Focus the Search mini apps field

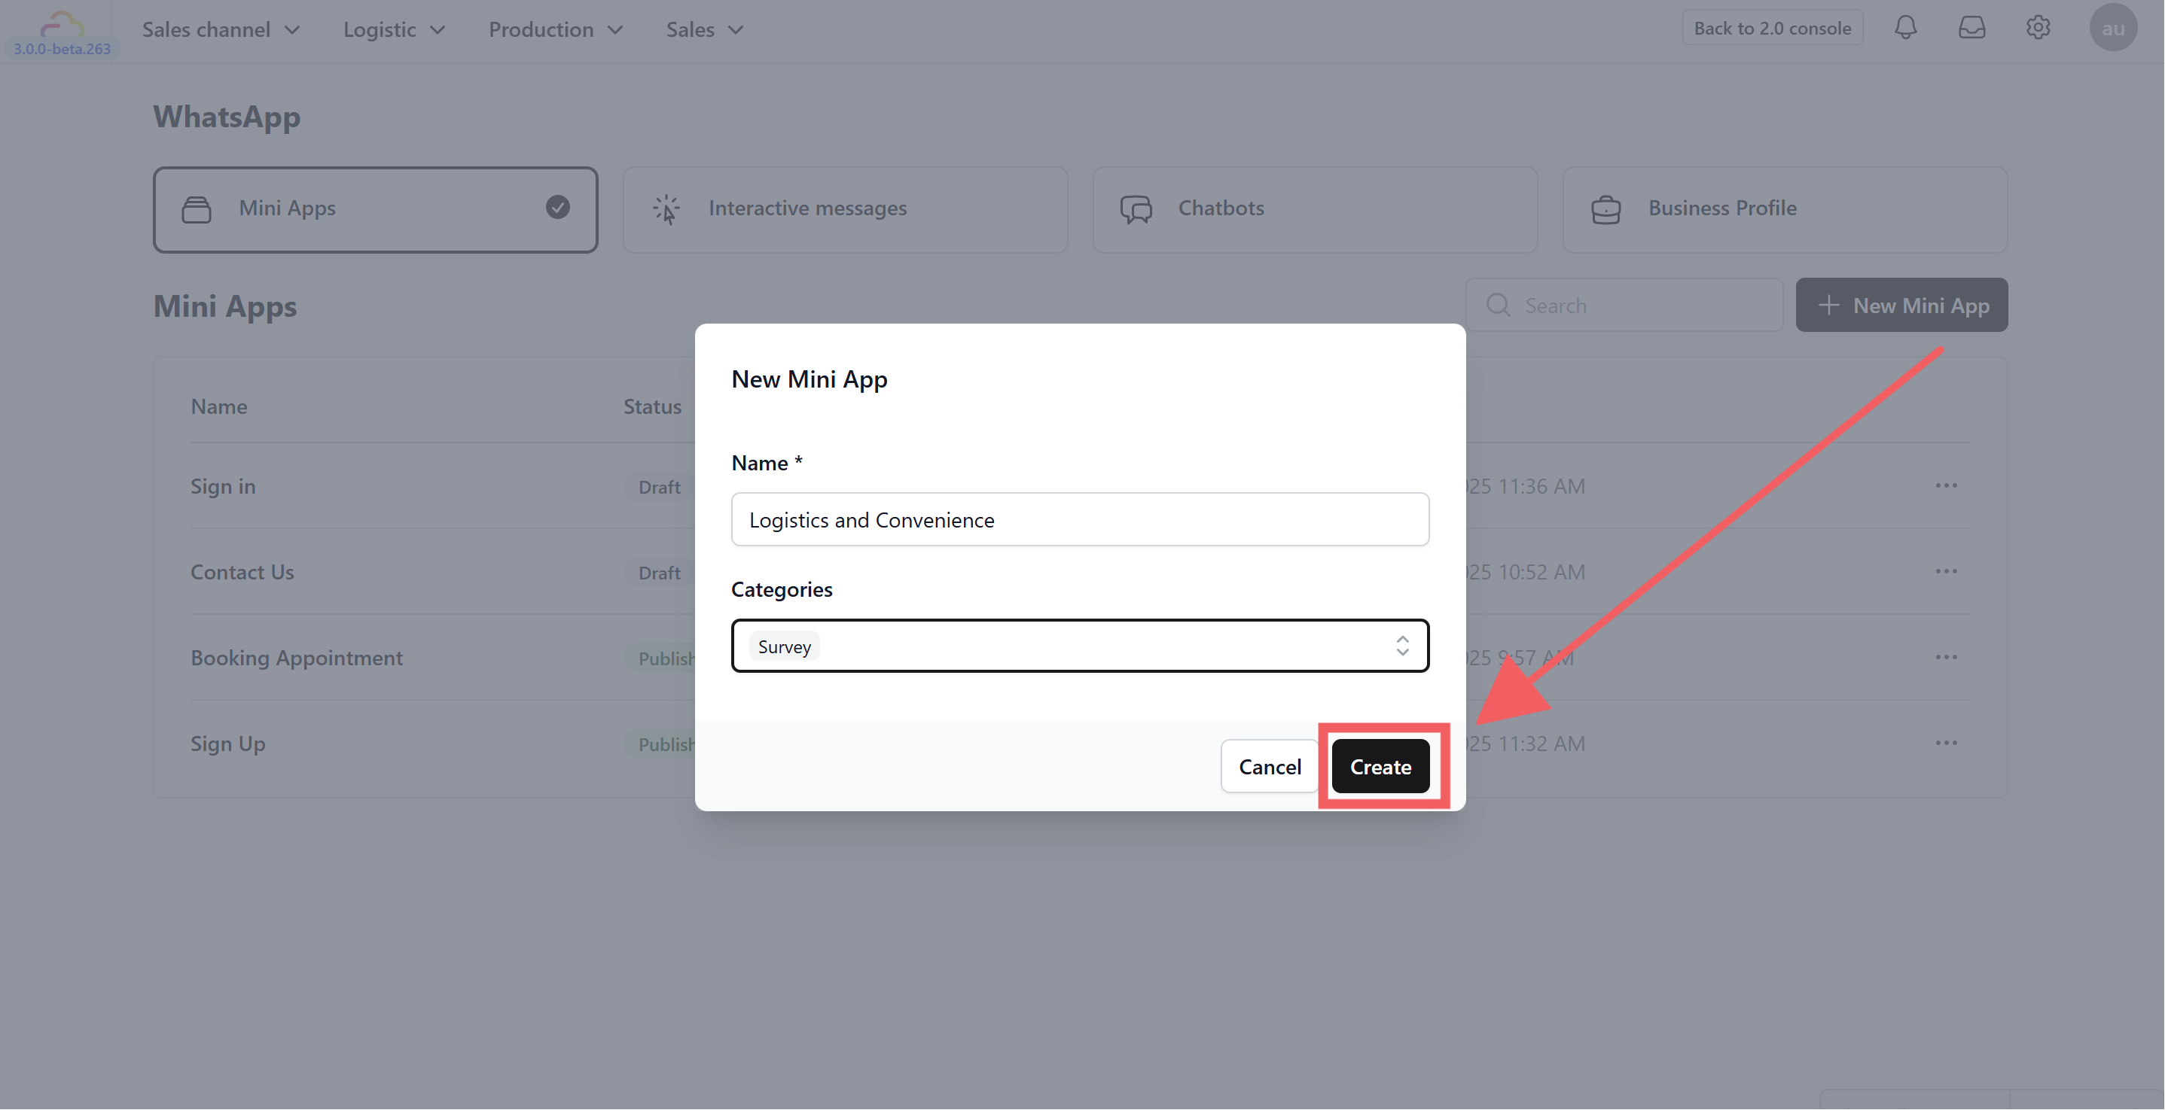1624,305
